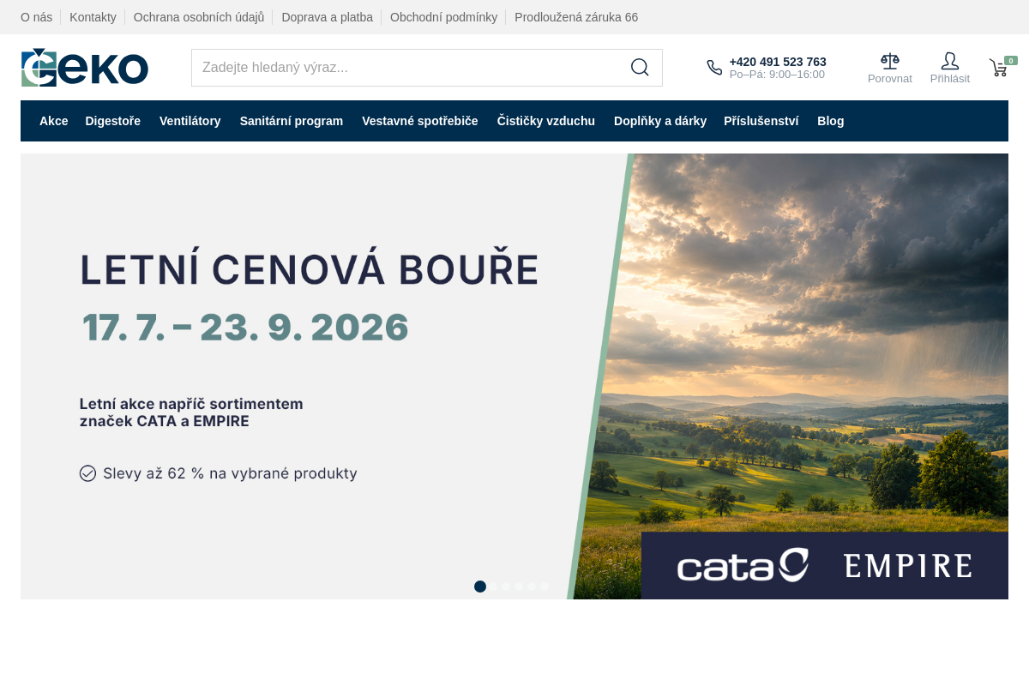
Task: Open Vestavné spotřebiče category
Action: point(420,121)
